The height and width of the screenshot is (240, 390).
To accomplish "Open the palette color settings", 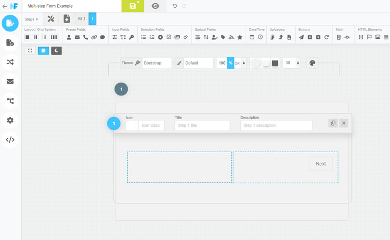I will 312,63.
